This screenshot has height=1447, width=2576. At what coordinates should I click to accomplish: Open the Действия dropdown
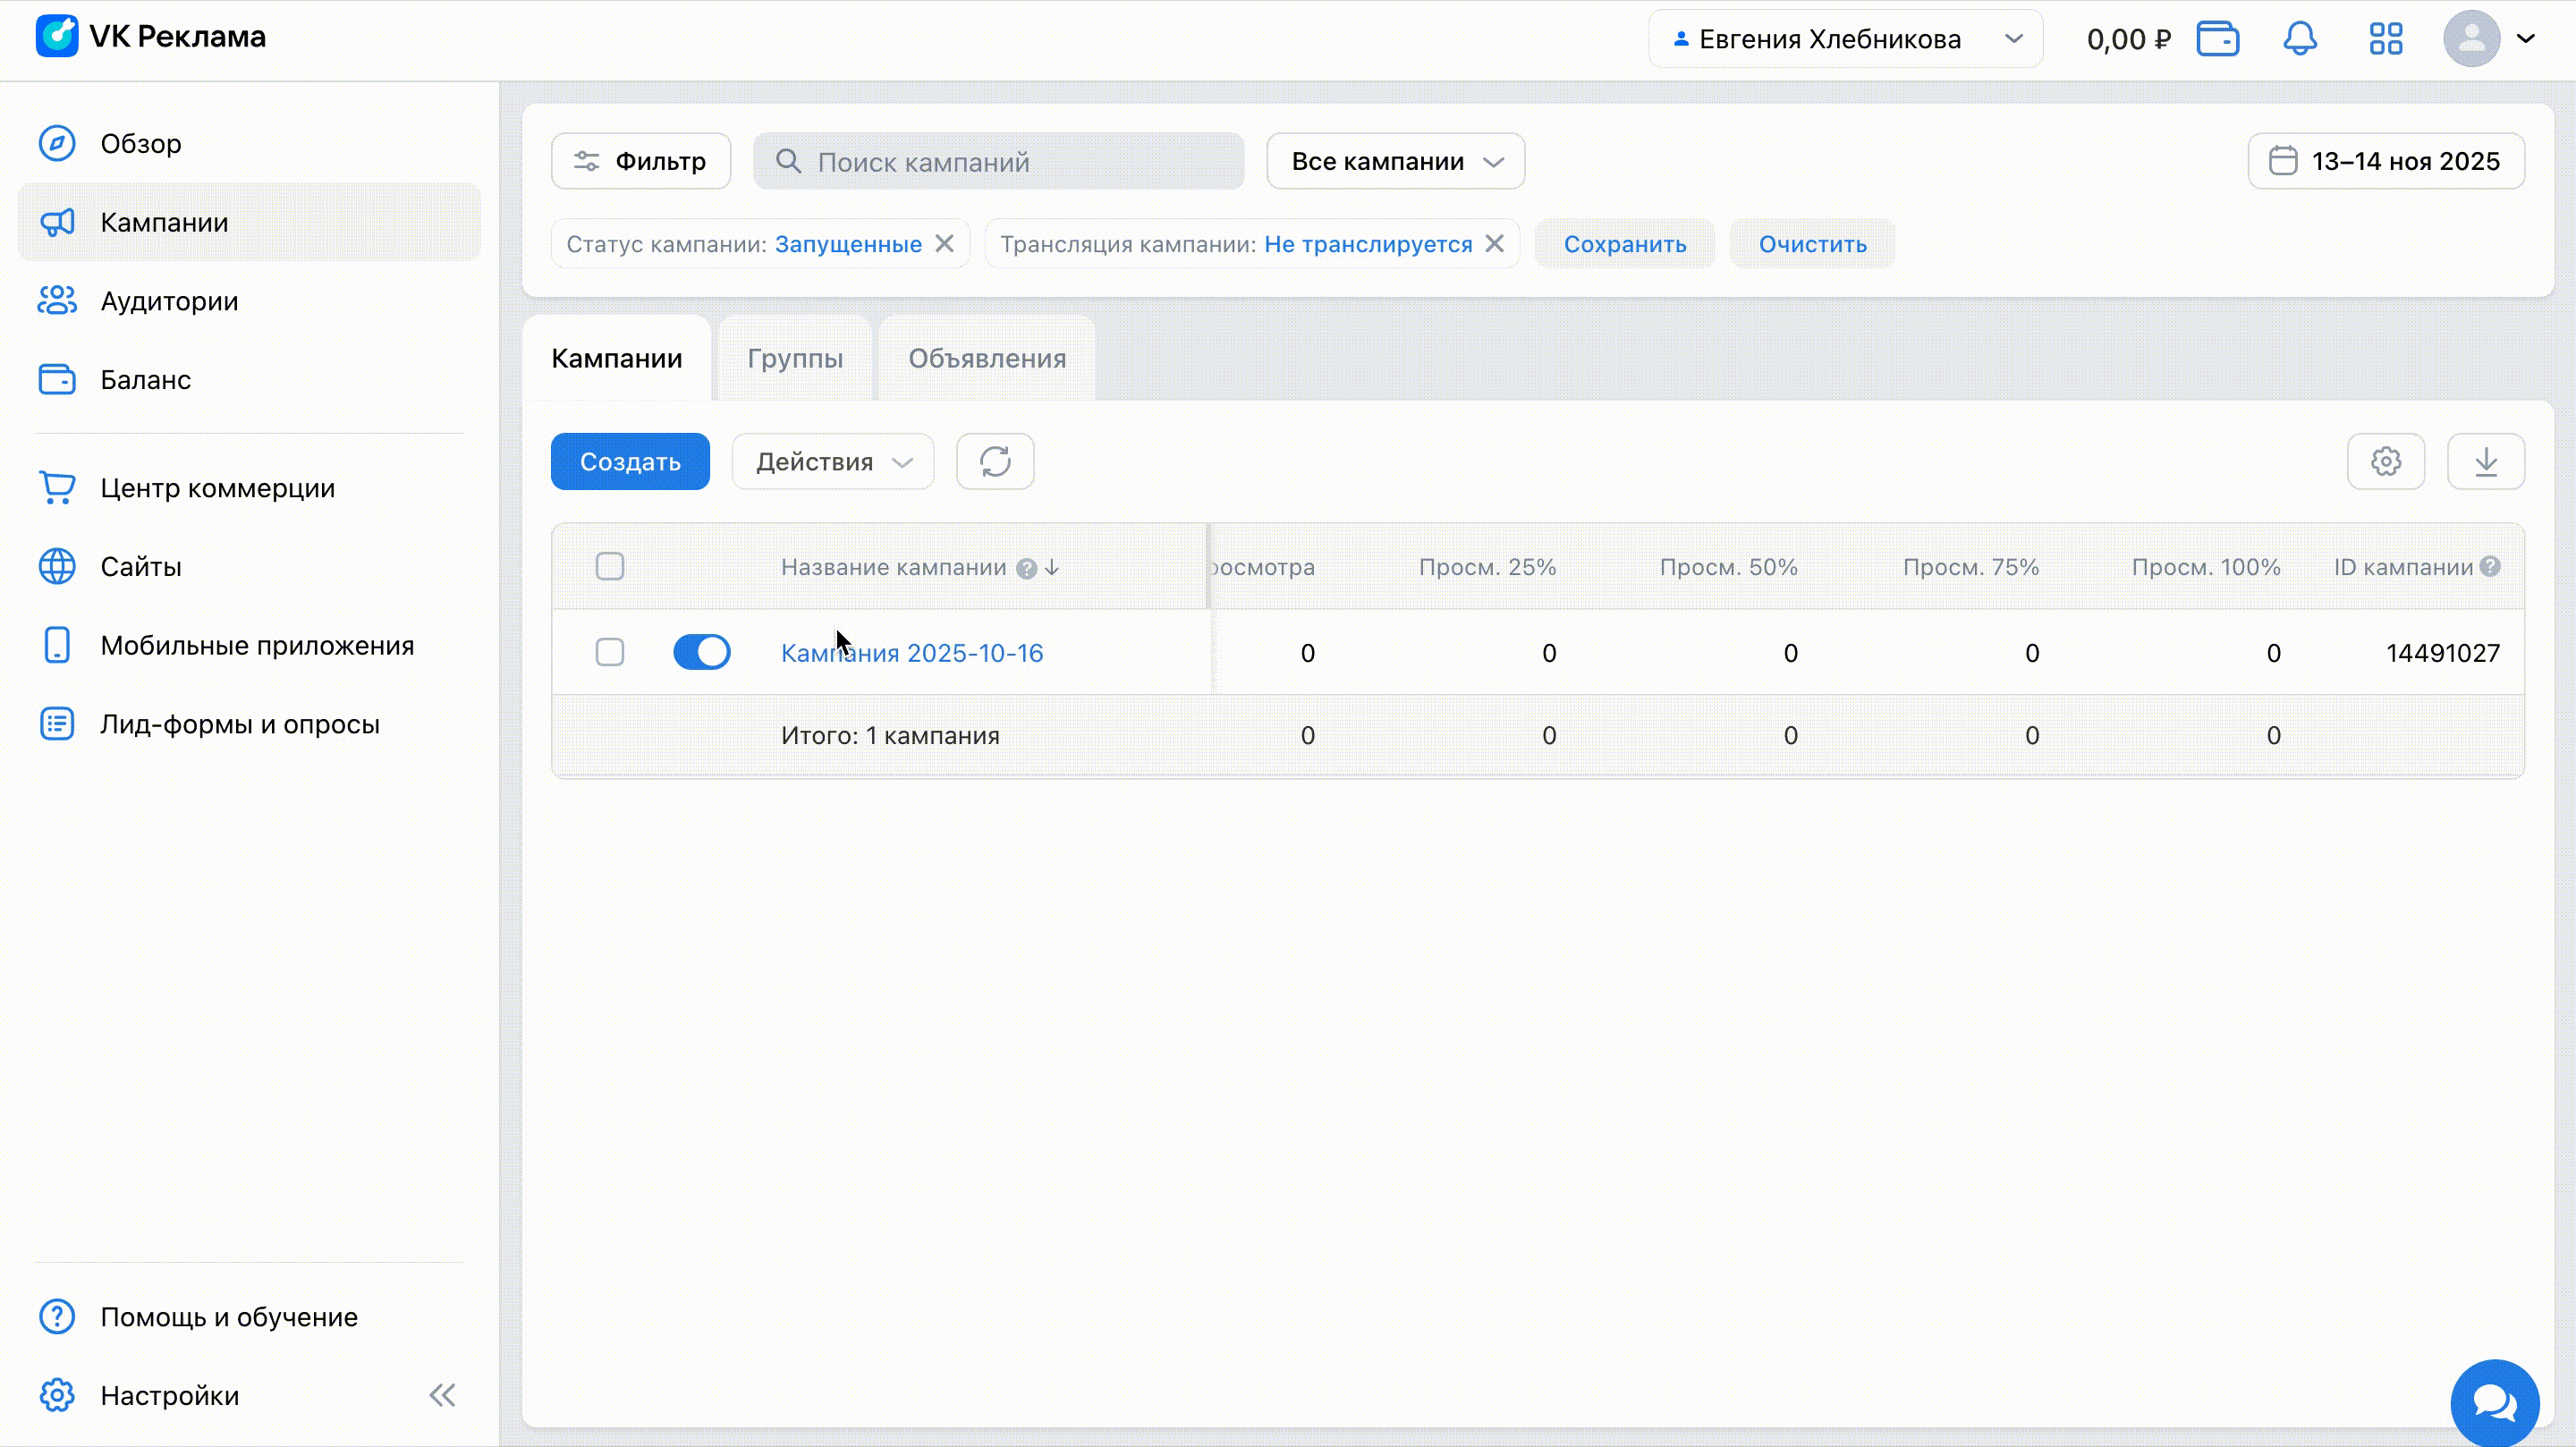click(832, 461)
